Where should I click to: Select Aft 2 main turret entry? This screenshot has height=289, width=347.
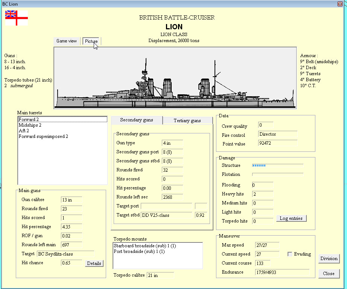tap(24, 131)
